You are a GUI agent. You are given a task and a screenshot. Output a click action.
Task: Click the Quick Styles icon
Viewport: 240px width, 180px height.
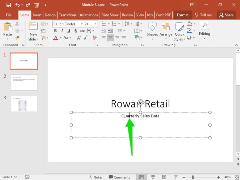pyautogui.click(x=180, y=26)
